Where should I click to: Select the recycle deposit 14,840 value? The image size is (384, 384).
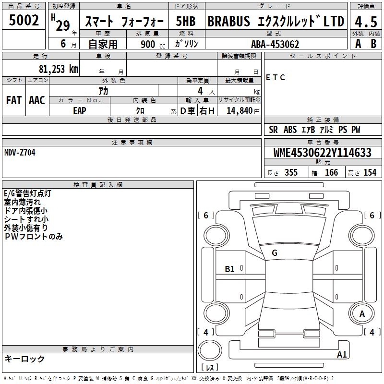point(239,111)
